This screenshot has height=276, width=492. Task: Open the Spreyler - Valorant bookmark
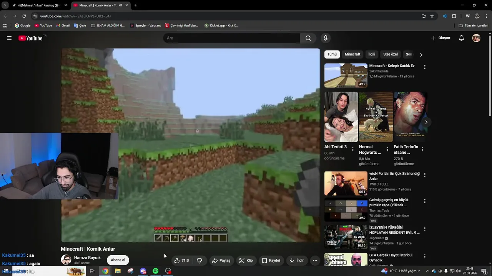click(145, 26)
